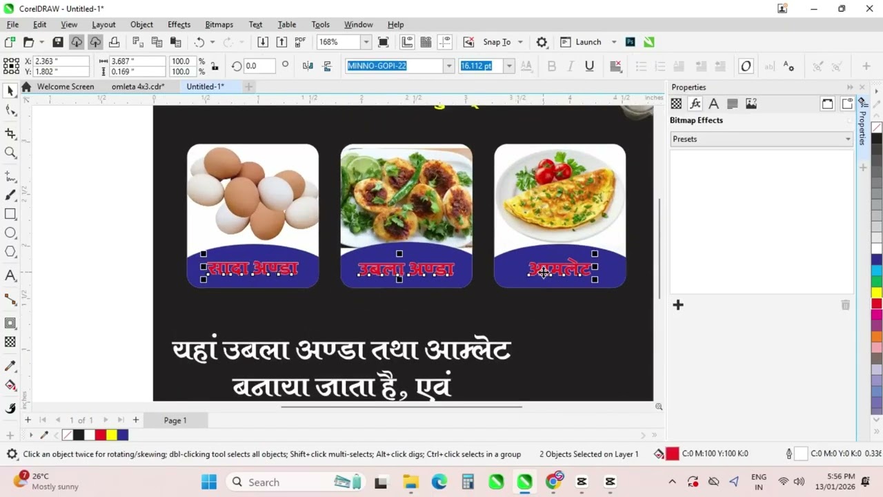
Task: Expand the Undo history dropdown arrow
Action: (212, 42)
